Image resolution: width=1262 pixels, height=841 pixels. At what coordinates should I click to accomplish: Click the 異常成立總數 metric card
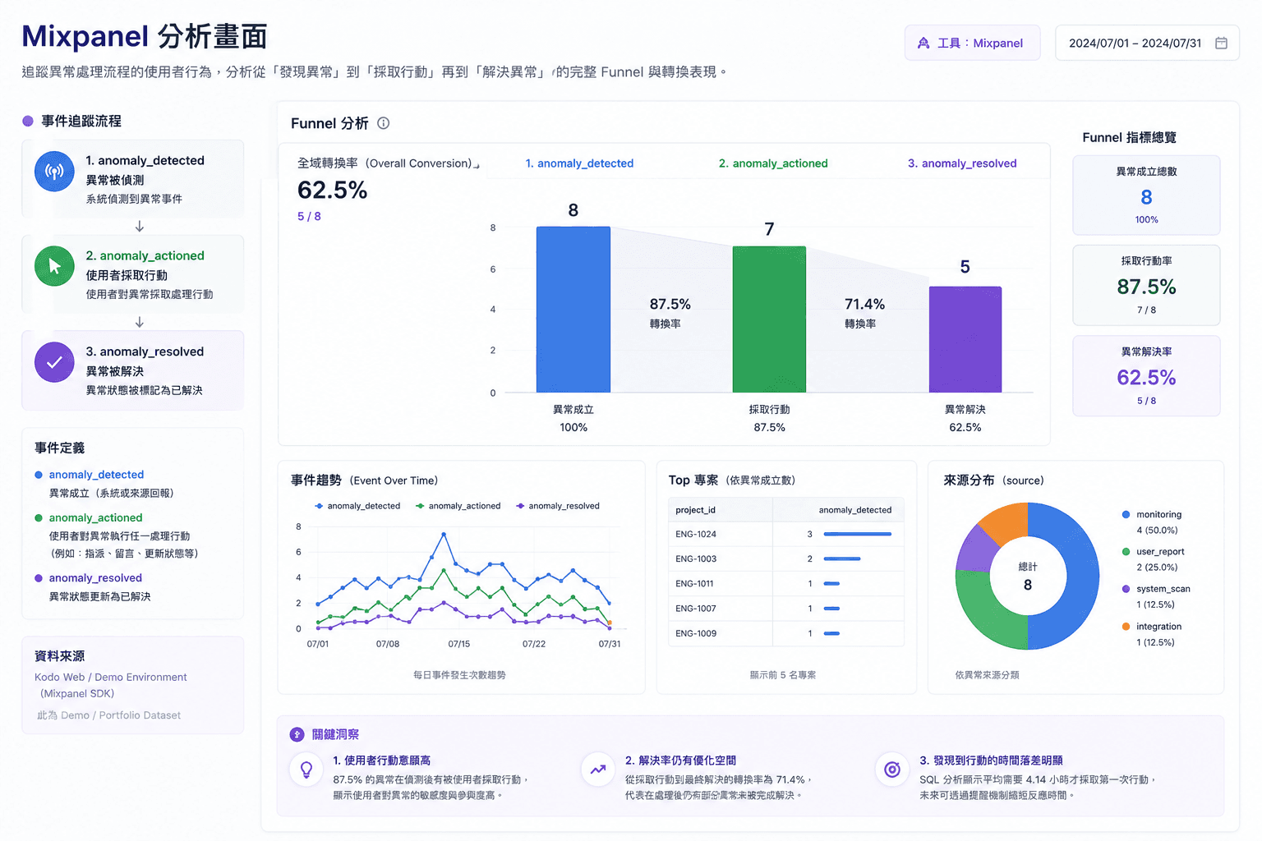pyautogui.click(x=1146, y=195)
